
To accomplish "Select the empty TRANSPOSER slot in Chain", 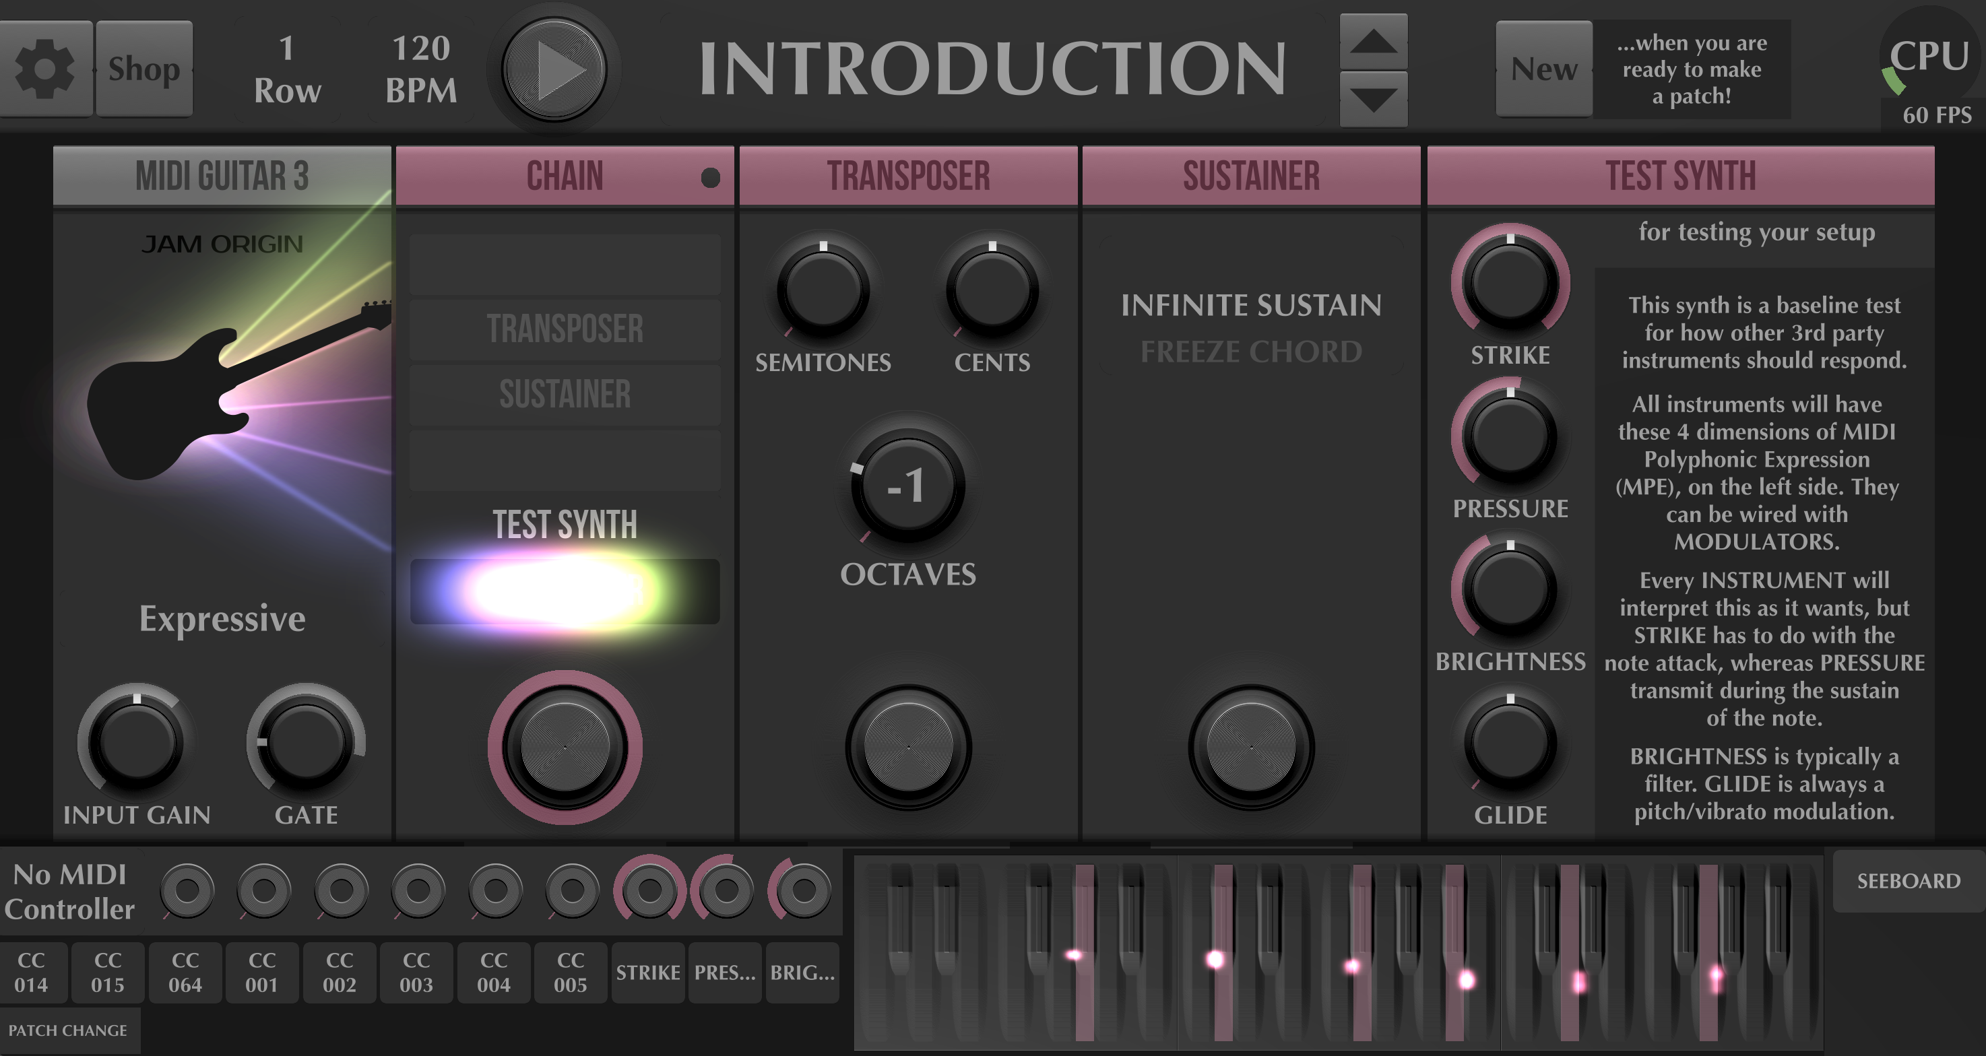I will (x=564, y=329).
